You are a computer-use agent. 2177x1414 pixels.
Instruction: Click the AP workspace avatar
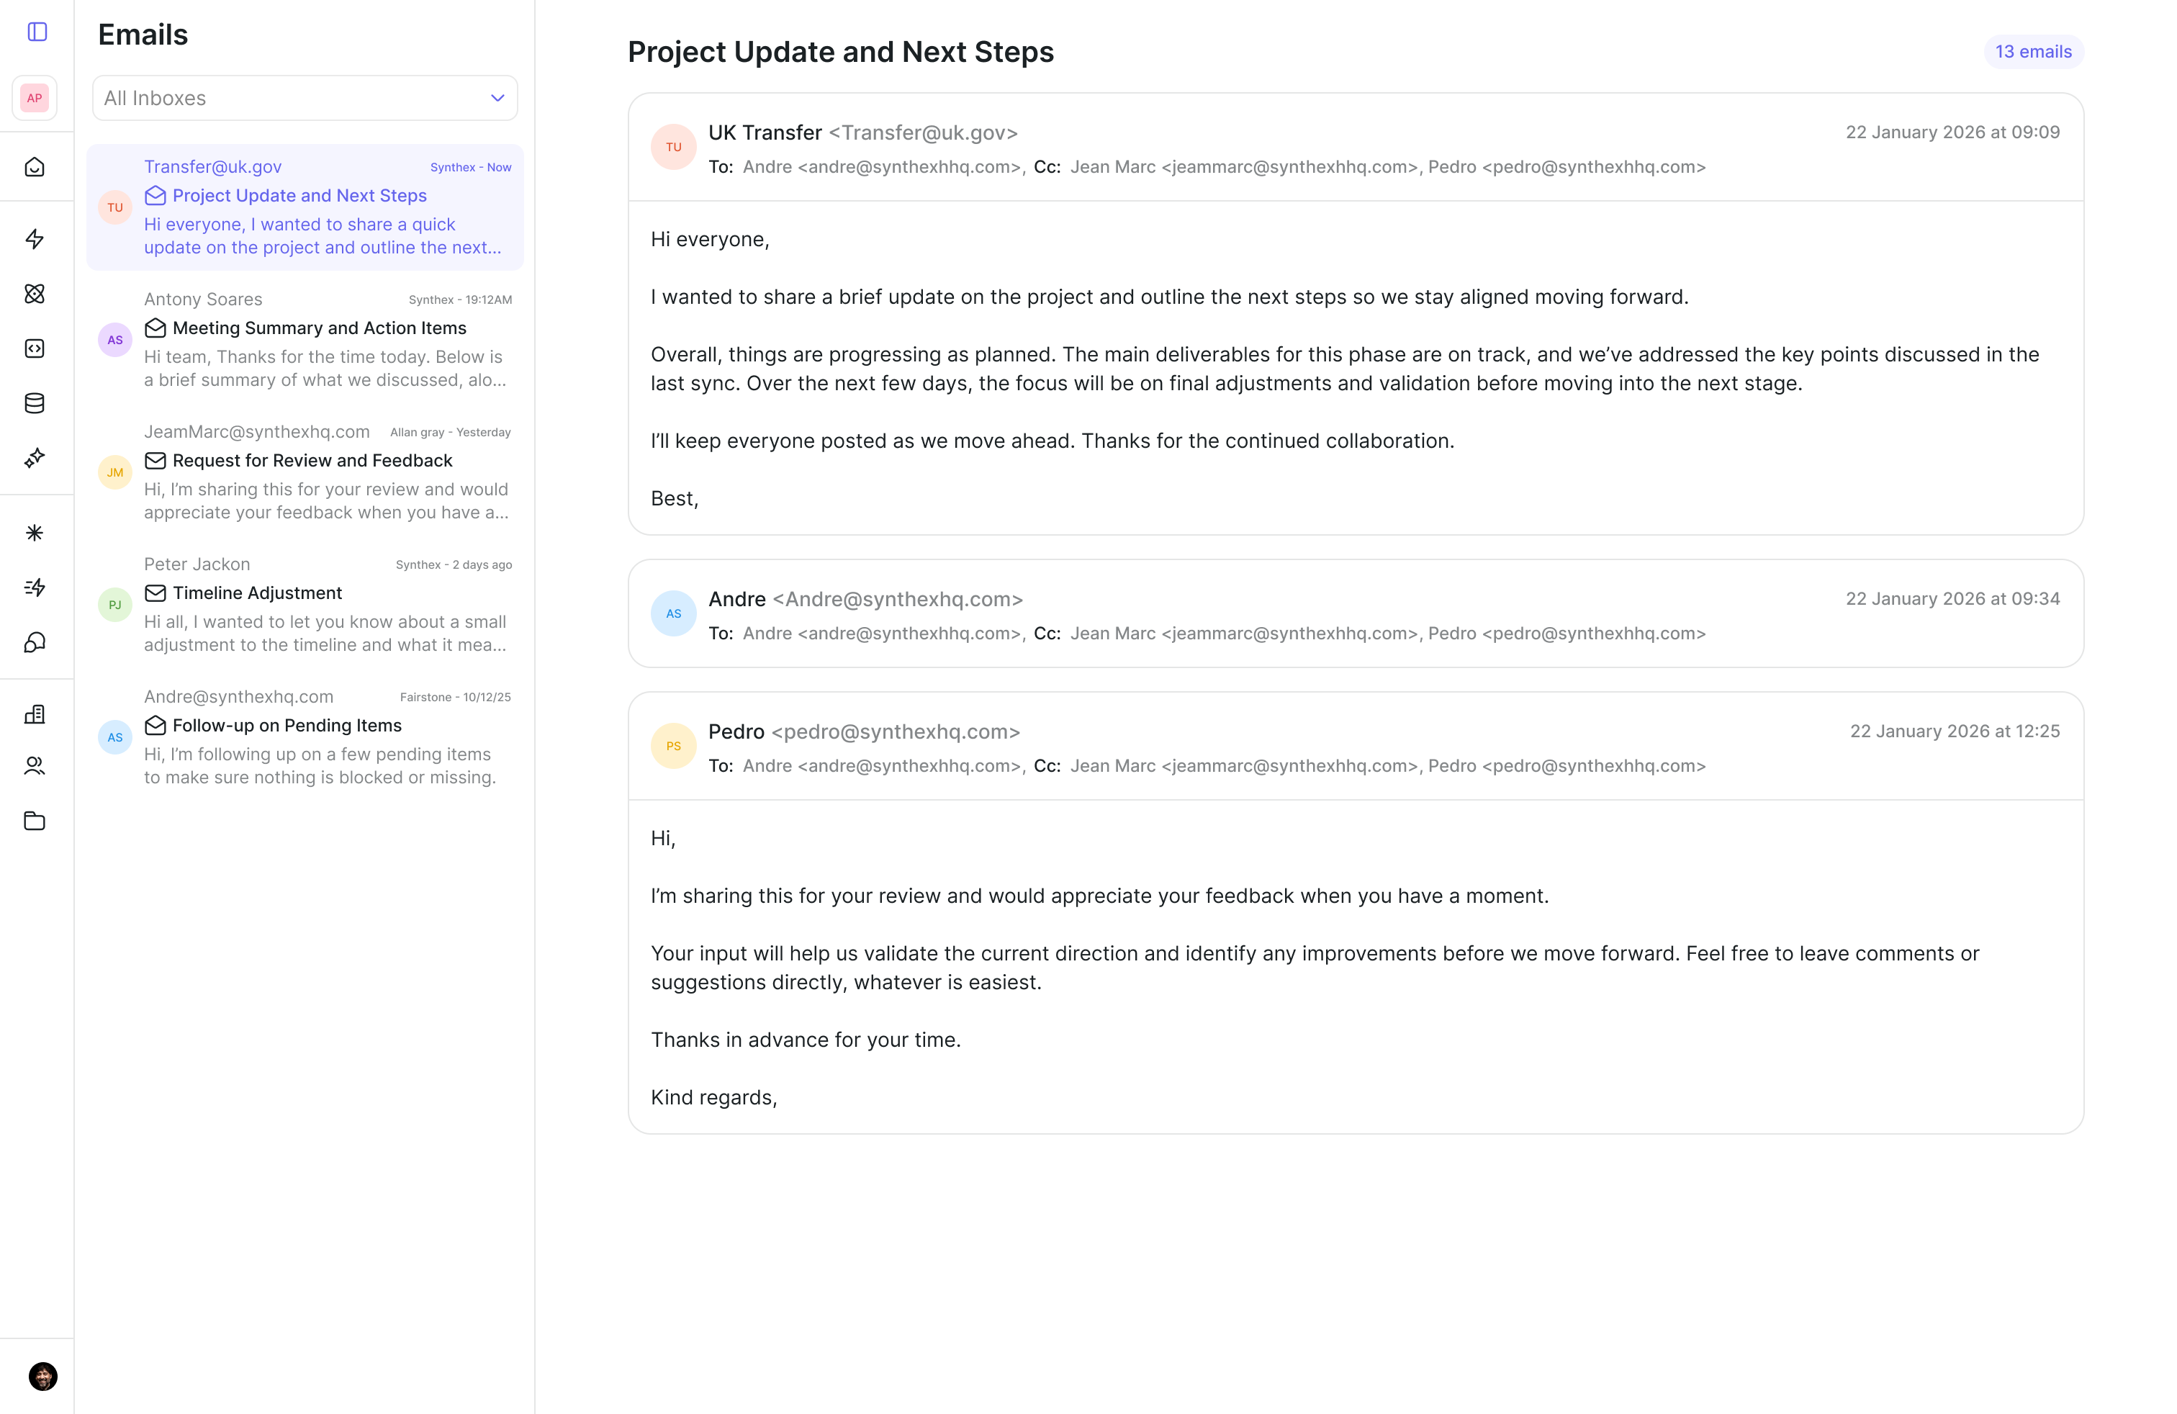tap(35, 98)
